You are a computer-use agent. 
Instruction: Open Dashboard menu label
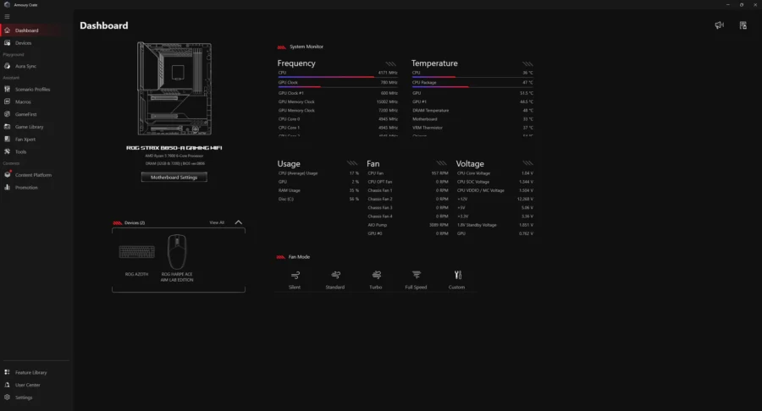27,30
